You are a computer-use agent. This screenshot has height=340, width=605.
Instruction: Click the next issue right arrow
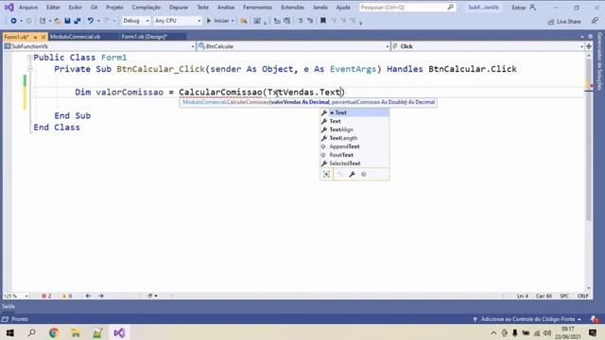pyautogui.click(x=101, y=296)
